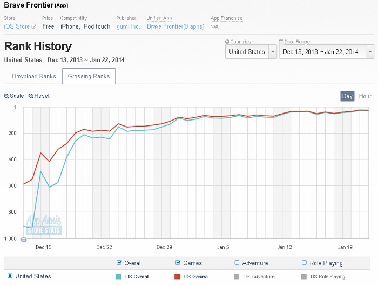This screenshot has width=378, height=286.
Task: Open the Dec 13, 2013 ~ Jan 22, 2014 date range field
Action: pos(326,52)
